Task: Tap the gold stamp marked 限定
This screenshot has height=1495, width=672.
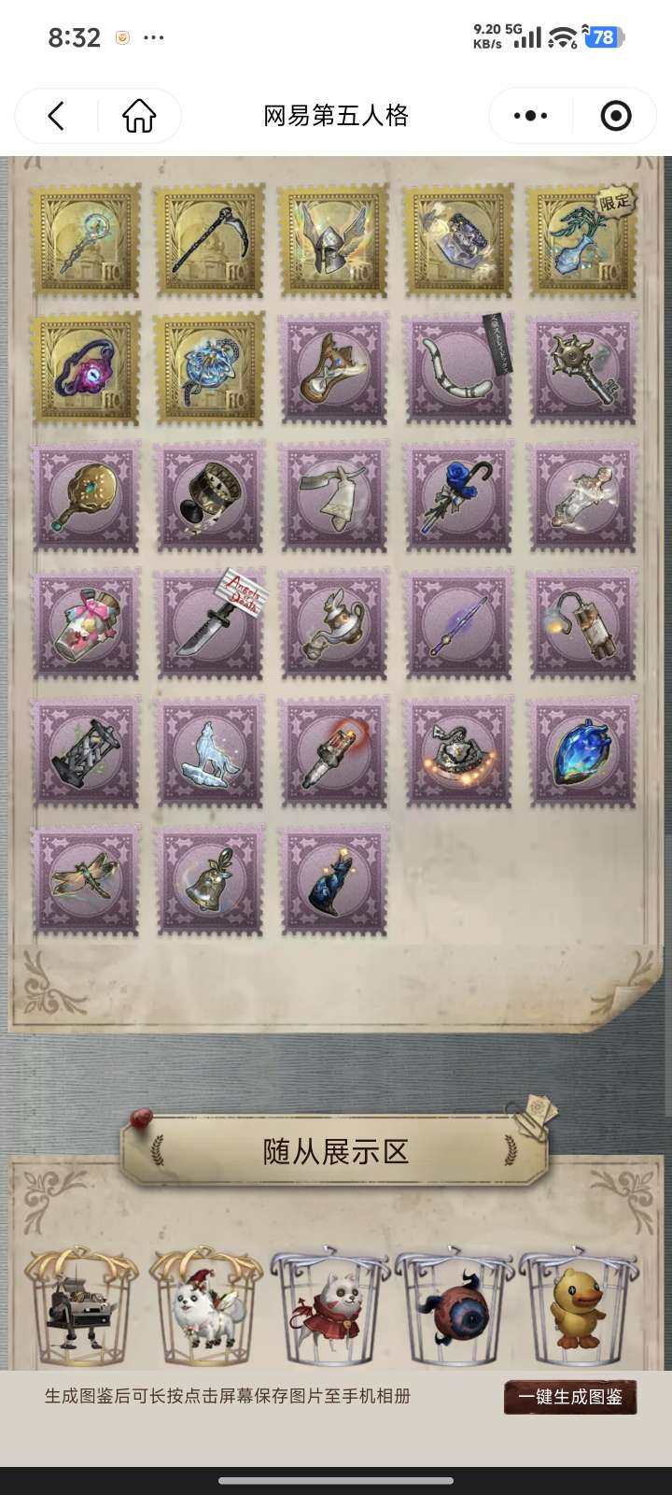Action: click(x=582, y=240)
